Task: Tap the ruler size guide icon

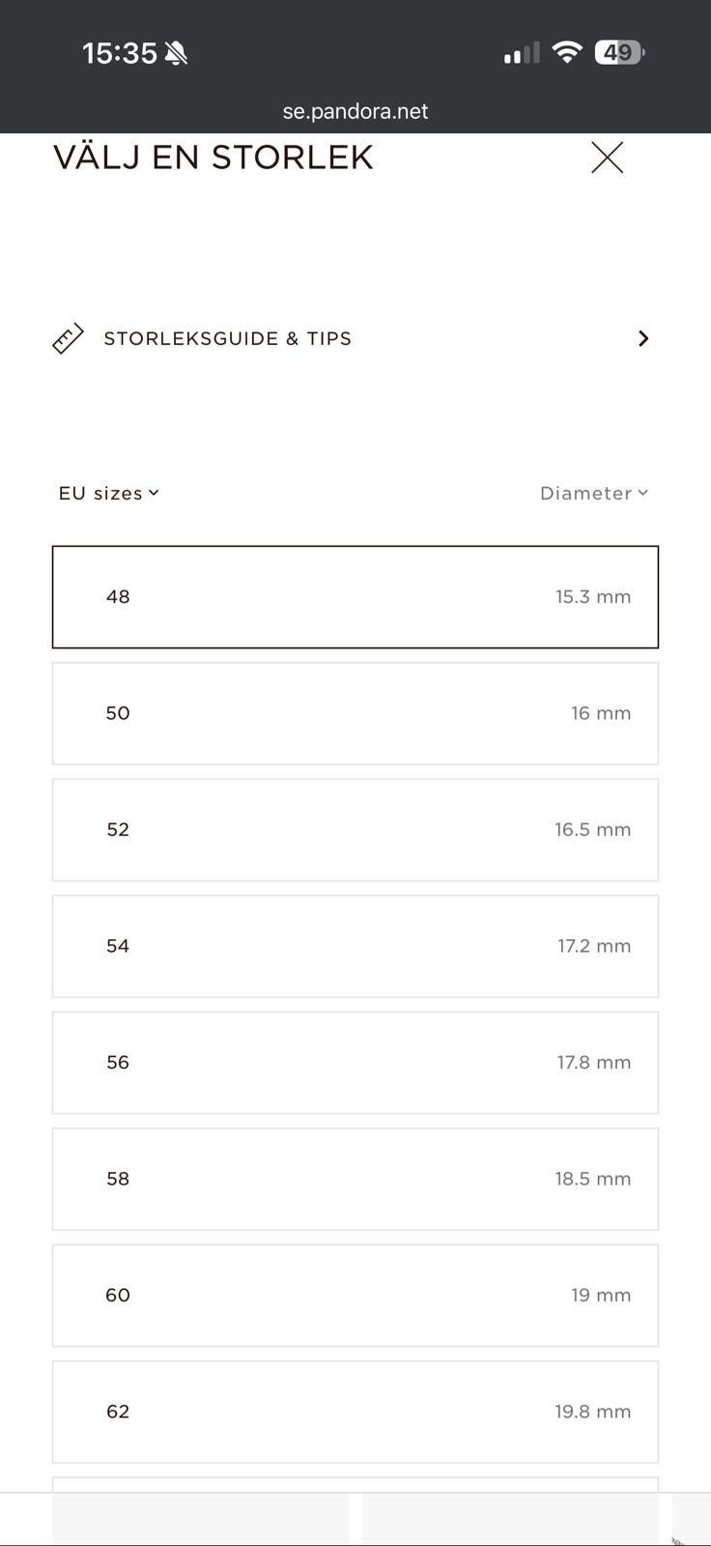Action: coord(68,339)
